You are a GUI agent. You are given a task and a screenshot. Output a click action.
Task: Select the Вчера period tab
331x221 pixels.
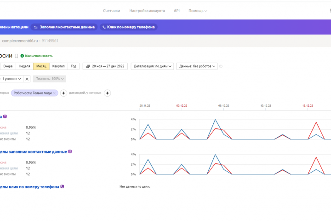click(x=8, y=66)
